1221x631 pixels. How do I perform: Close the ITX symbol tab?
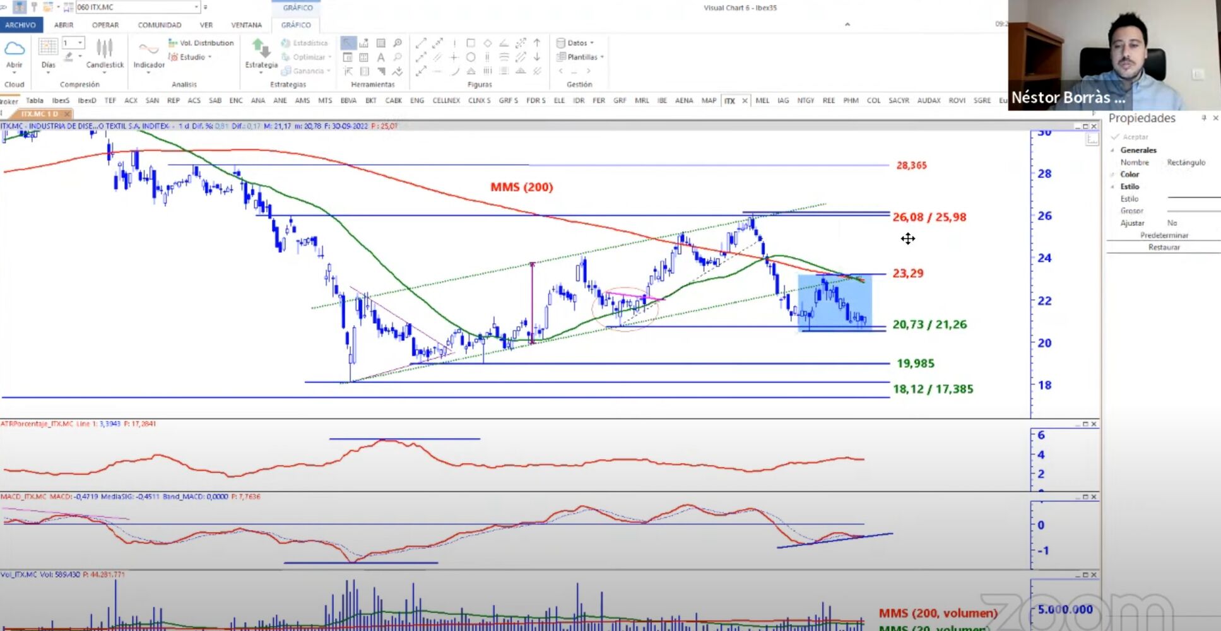pos(745,100)
